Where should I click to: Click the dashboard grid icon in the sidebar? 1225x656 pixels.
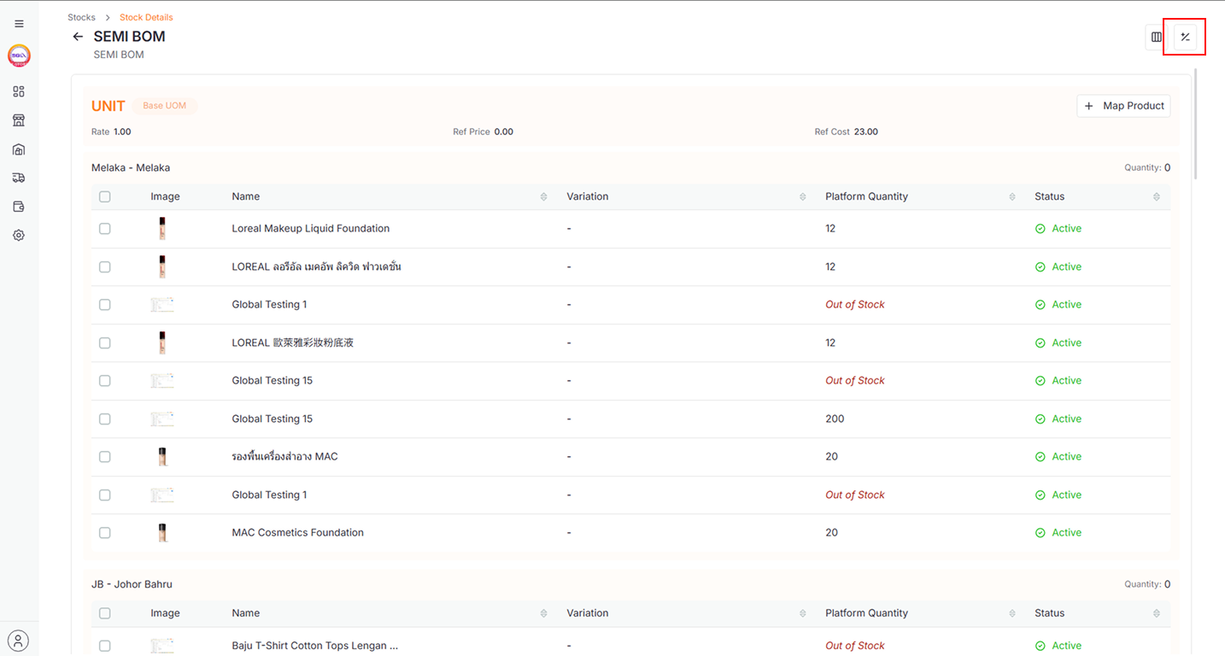click(19, 91)
